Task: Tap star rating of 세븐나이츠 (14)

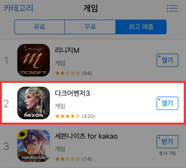Action: 74,159
